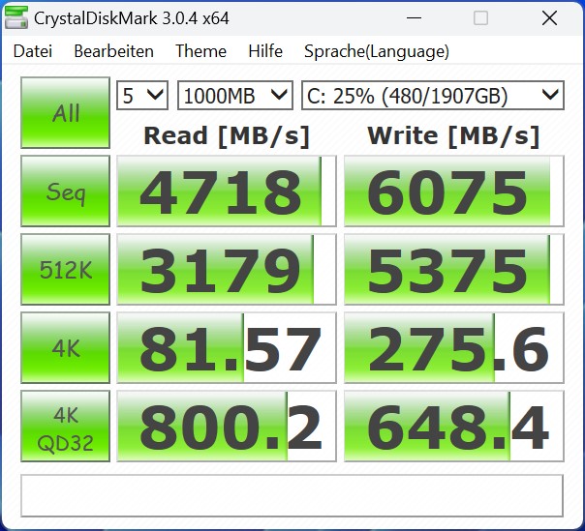
Task: Expand the test count dropdown showing 5
Action: [142, 95]
